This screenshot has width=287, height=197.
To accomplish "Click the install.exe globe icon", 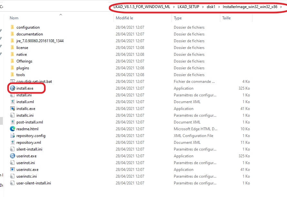I will (x=13, y=88).
